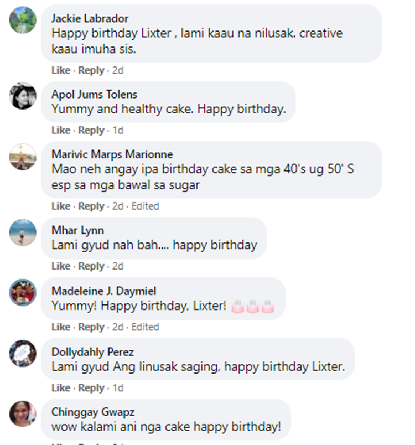Image resolution: width=415 pixels, height=445 pixels.
Task: Reply to Dollydahly Perez's comment
Action: pyautogui.click(x=91, y=388)
